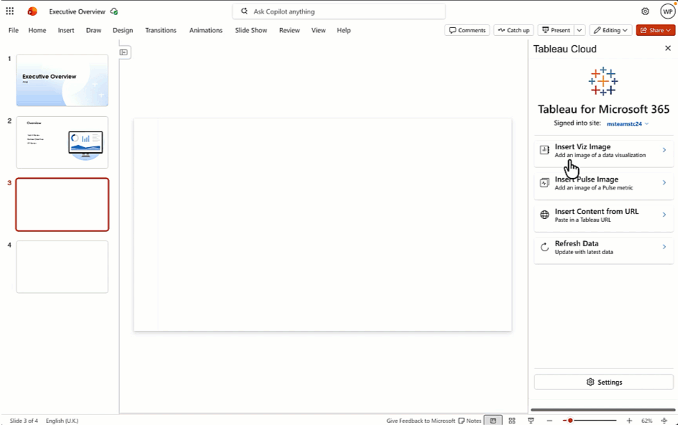Viewport: 678px width, 425px height.
Task: Switch to Slide Sorter view icon
Action: click(x=512, y=421)
